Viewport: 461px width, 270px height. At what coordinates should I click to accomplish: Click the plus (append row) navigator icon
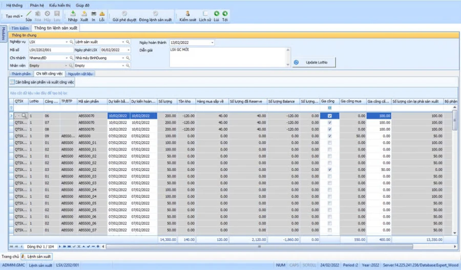tap(98, 246)
